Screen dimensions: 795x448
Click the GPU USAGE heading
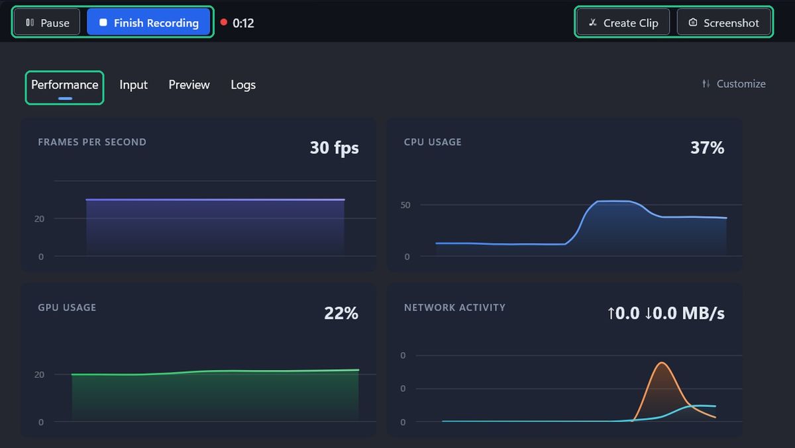coord(67,307)
